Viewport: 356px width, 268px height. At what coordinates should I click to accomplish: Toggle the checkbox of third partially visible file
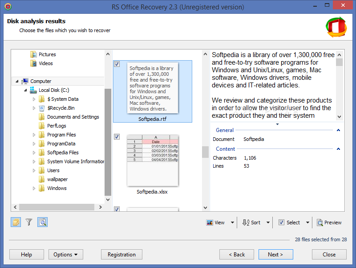pyautogui.click(x=117, y=209)
